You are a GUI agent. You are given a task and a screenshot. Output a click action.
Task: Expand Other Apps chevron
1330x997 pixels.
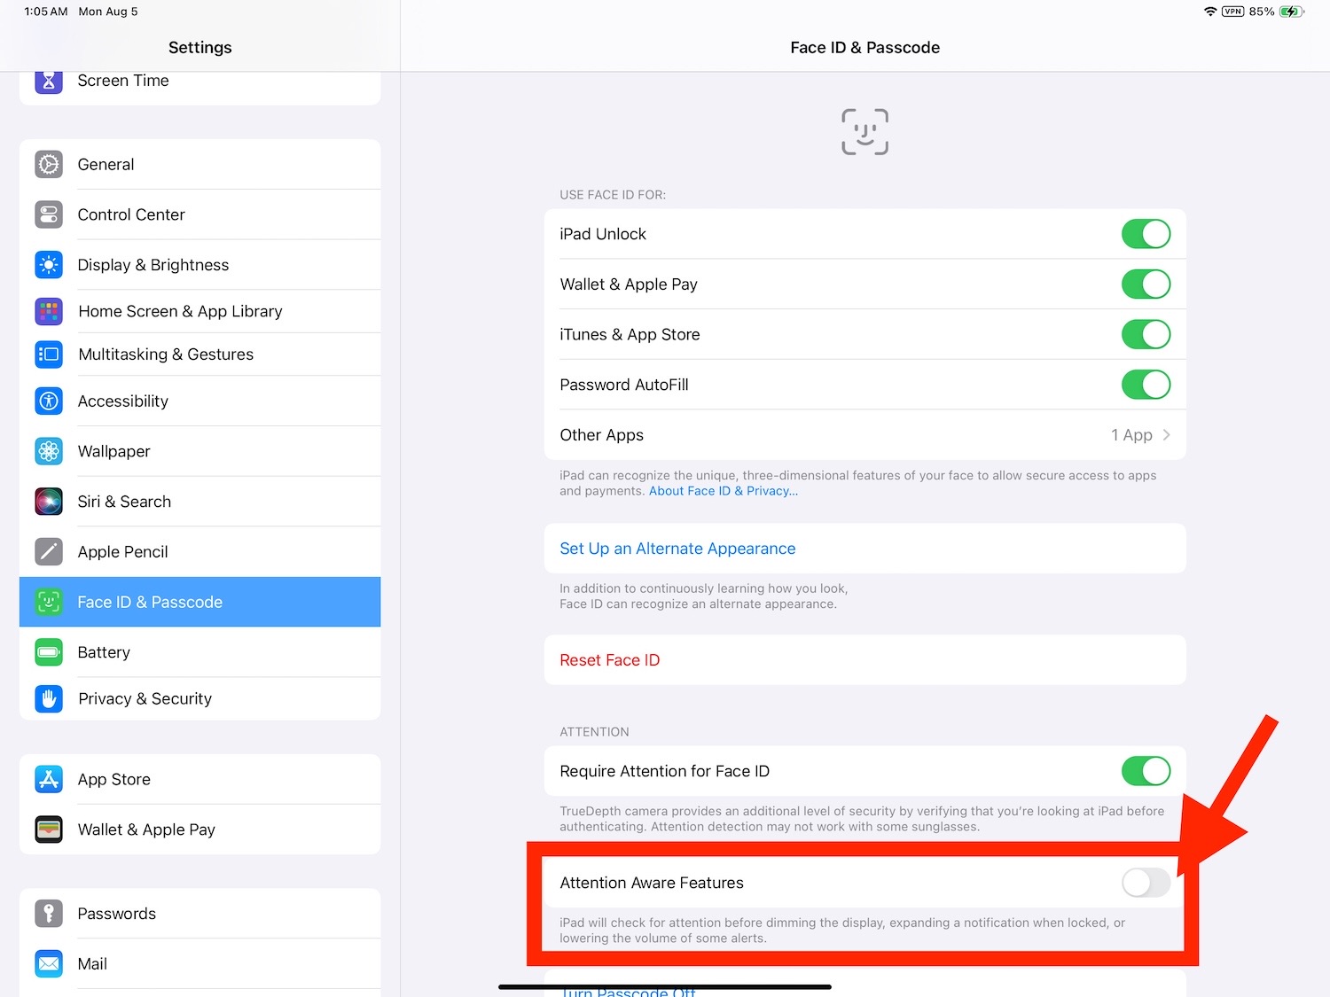[1166, 435]
